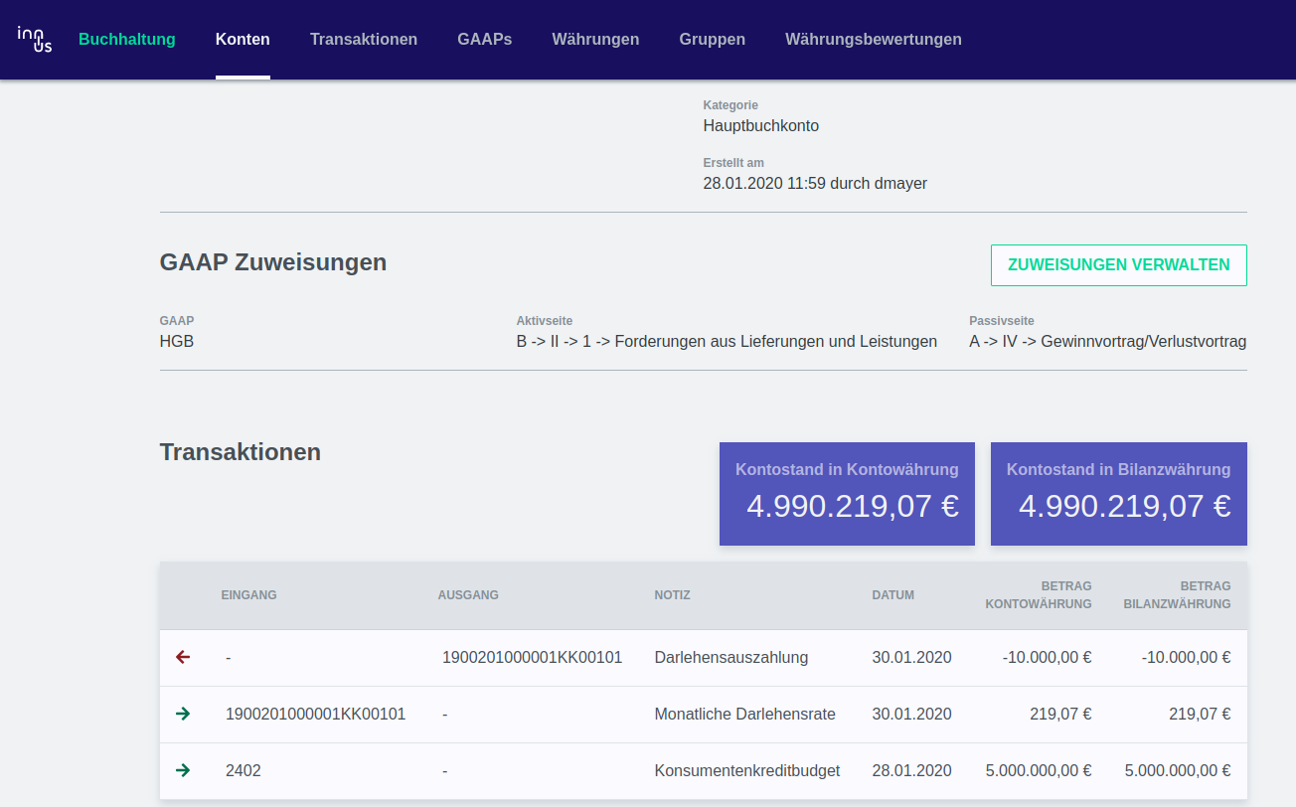Click Kontowährung amount 5.000.000,00 € for Konsumentenkreditbudget

point(1039,770)
